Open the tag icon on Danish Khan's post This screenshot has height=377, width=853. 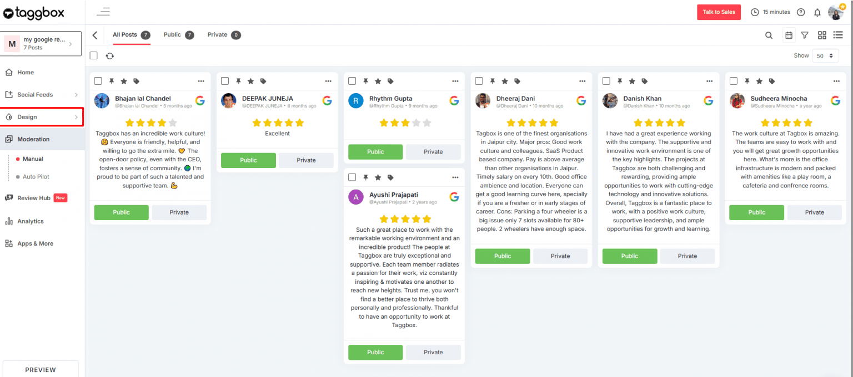tap(644, 81)
